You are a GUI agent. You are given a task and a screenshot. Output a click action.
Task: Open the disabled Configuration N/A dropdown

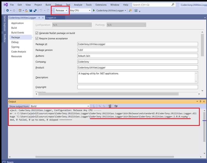(x=72, y=25)
